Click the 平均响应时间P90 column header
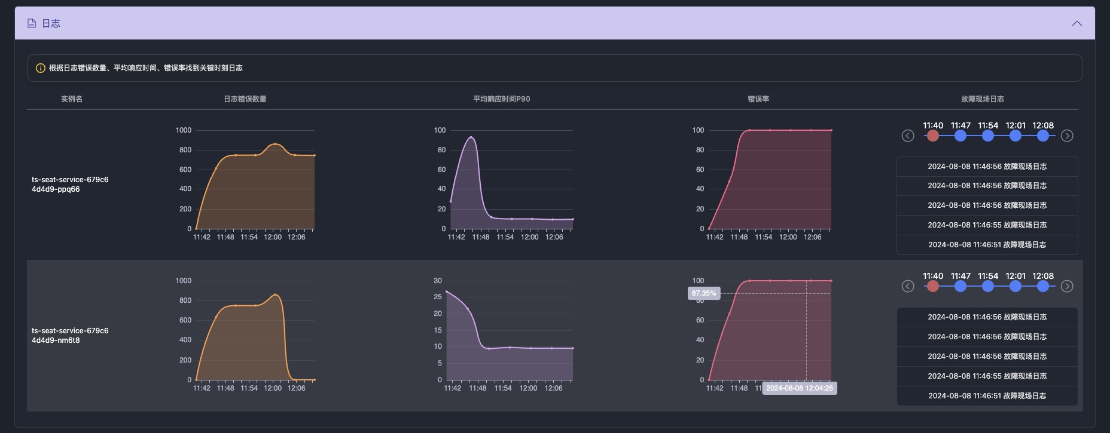The width and height of the screenshot is (1110, 433). [501, 99]
